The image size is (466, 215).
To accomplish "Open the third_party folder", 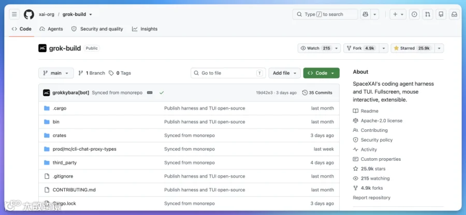I will point(65,162).
